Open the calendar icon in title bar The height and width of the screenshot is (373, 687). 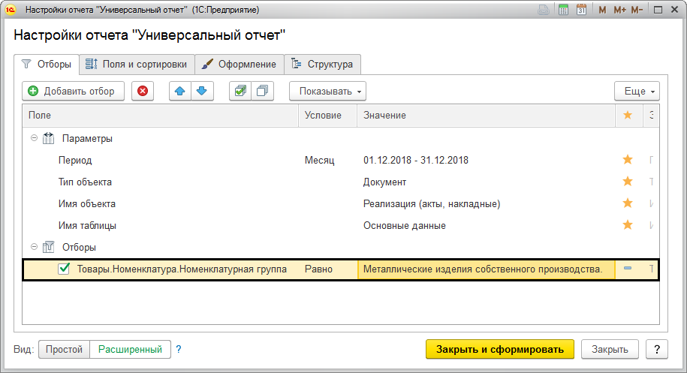coord(581,11)
